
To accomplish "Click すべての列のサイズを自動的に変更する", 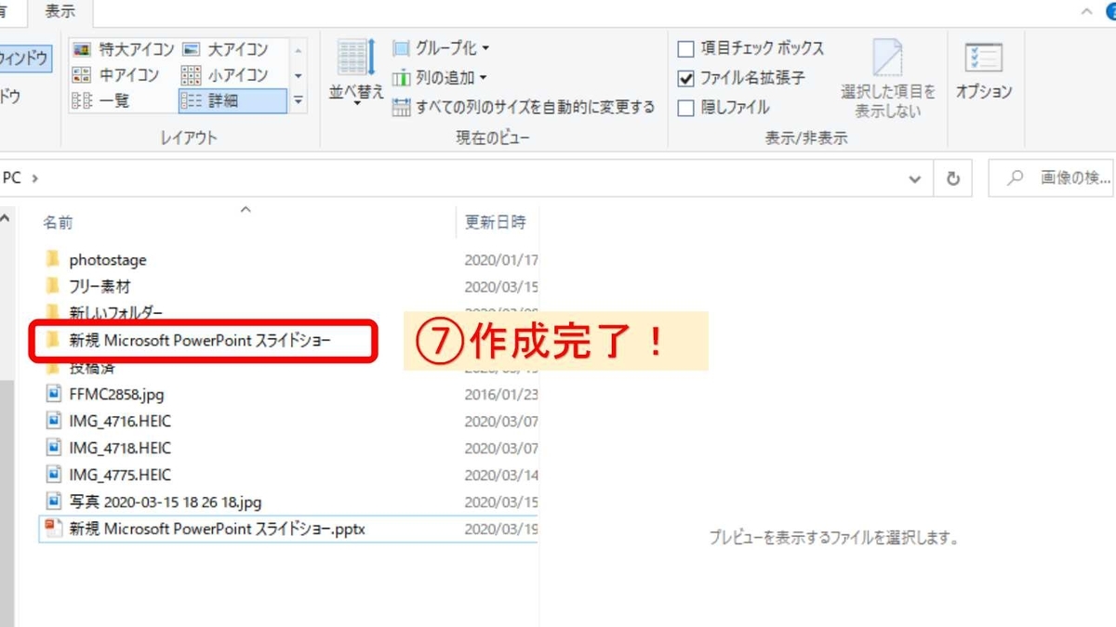I will coord(524,107).
